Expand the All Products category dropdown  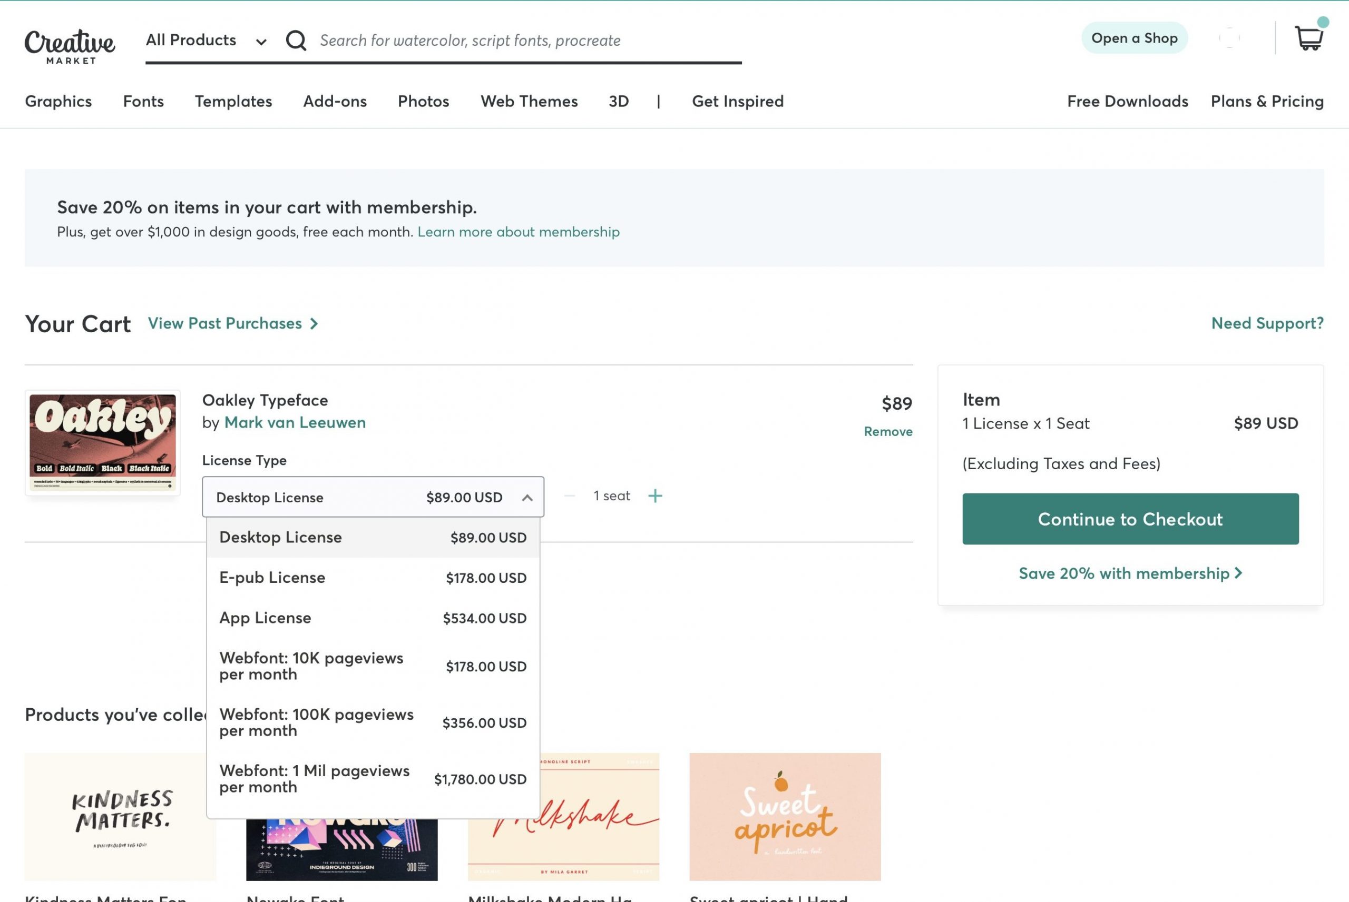[x=206, y=40]
